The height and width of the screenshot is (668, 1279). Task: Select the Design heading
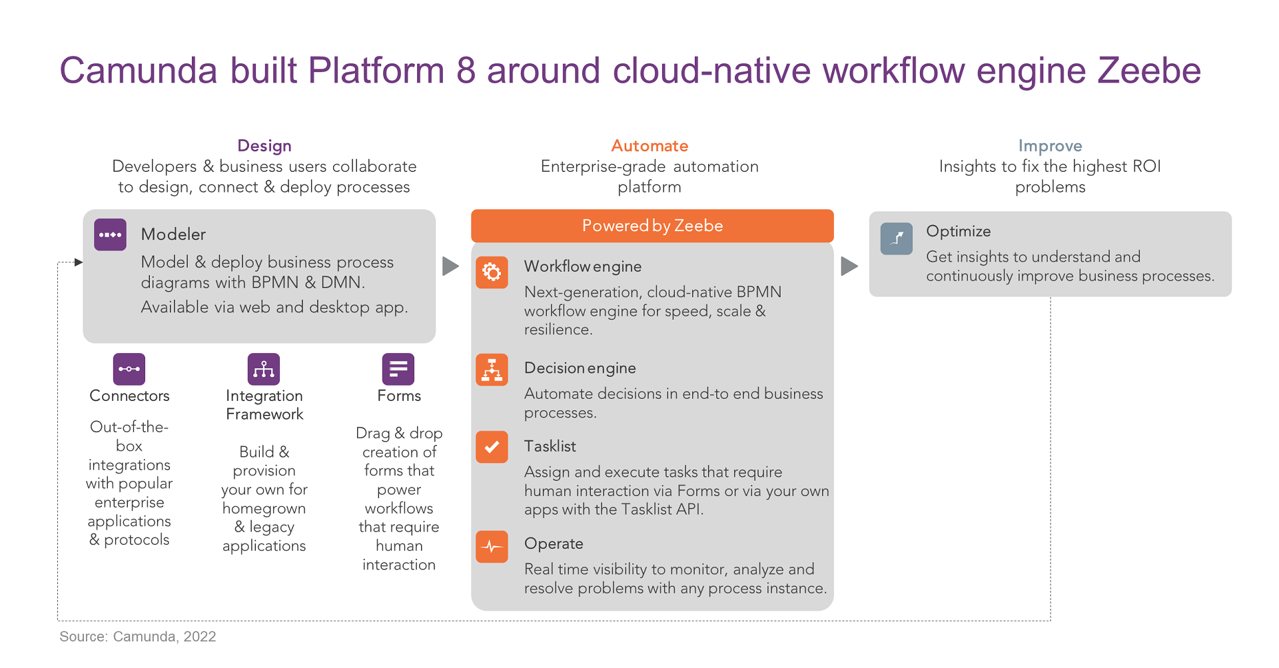pyautogui.click(x=264, y=146)
